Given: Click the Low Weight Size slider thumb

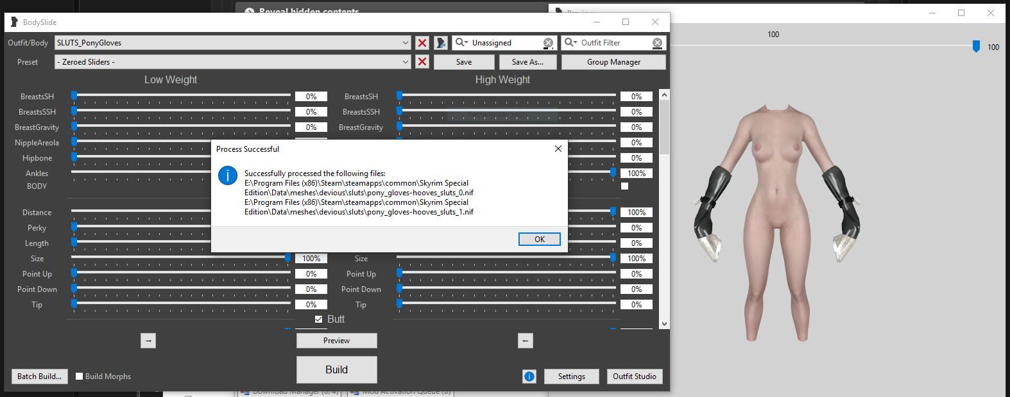Looking at the screenshot, I should click(x=288, y=257).
